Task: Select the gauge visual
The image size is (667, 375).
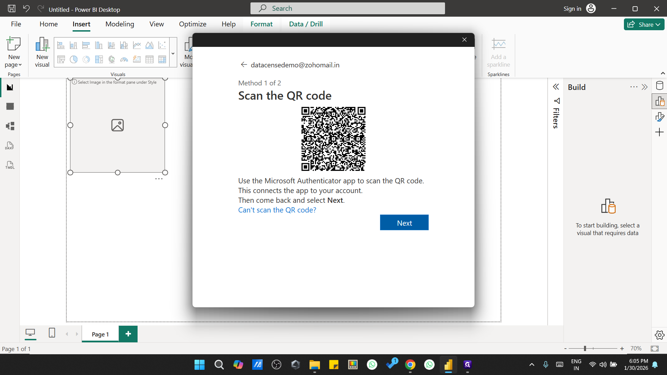Action: (x=124, y=59)
